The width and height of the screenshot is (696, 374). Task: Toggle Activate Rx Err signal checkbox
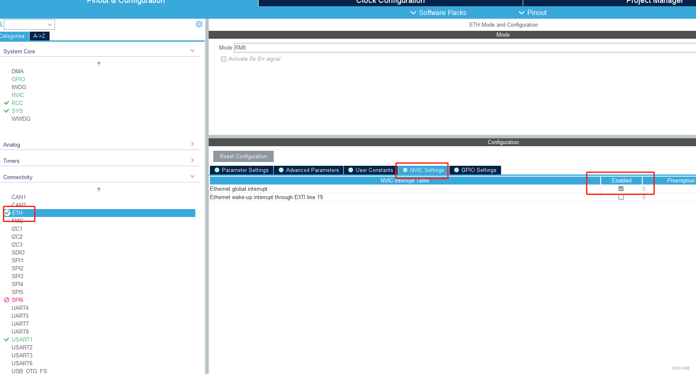[x=224, y=59]
